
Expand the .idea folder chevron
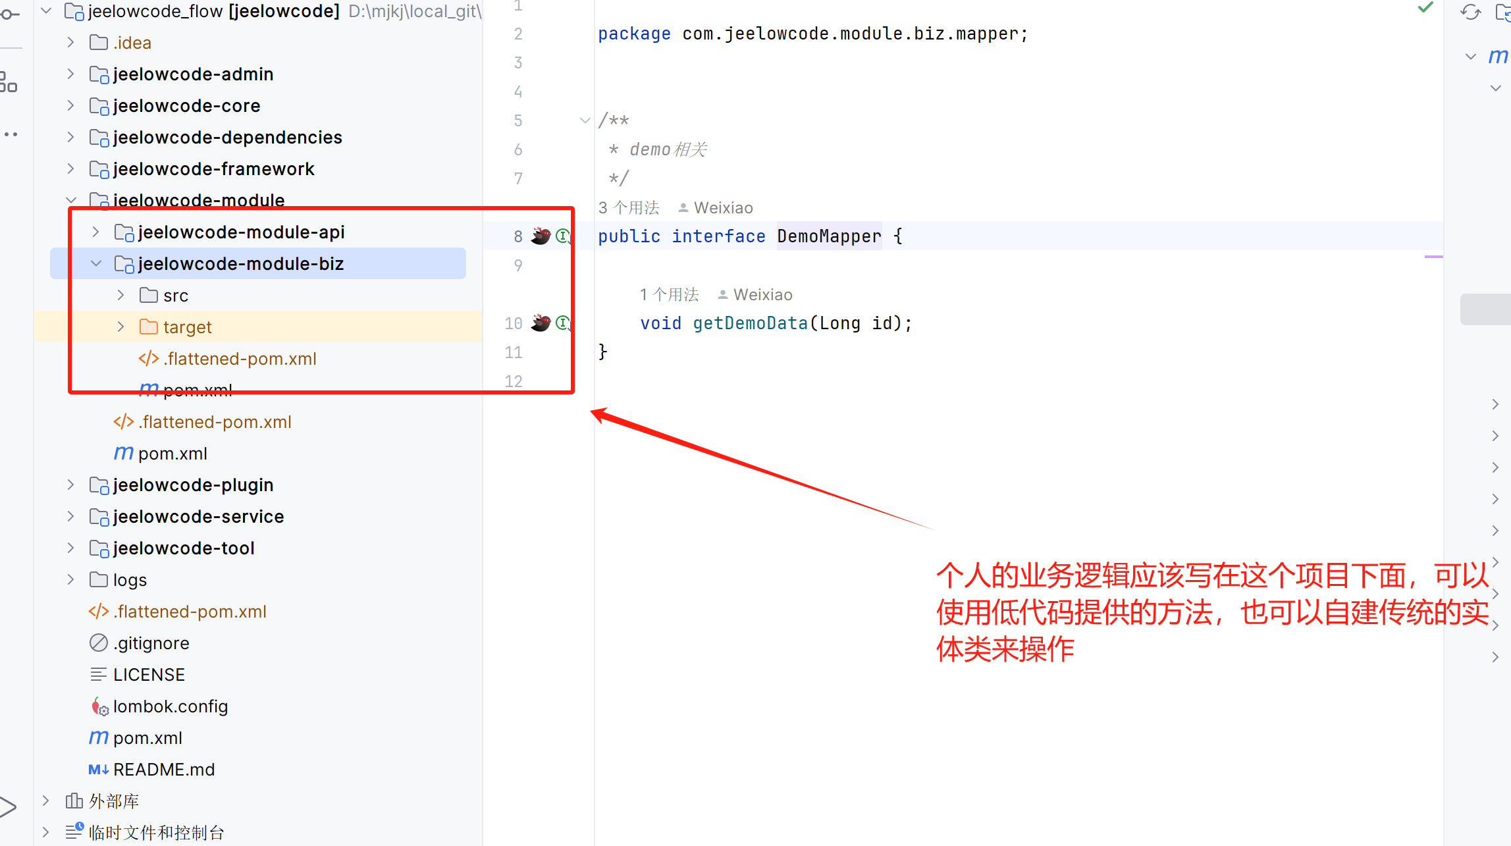click(x=70, y=43)
